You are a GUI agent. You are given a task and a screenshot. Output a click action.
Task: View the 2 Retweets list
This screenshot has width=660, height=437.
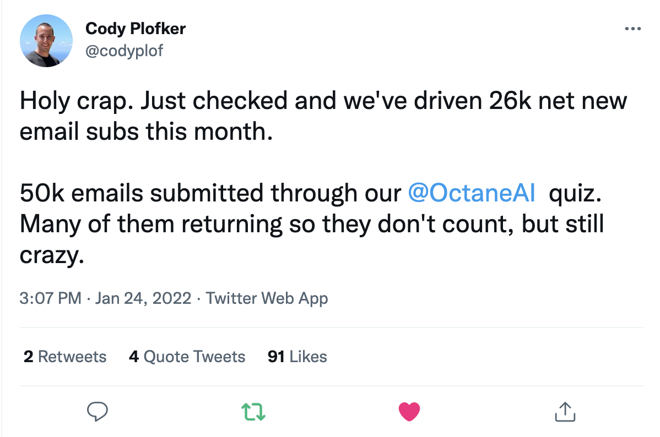65,357
